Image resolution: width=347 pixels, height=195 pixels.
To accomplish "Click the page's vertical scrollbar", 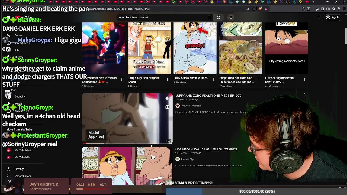I will (x=346, y=36).
